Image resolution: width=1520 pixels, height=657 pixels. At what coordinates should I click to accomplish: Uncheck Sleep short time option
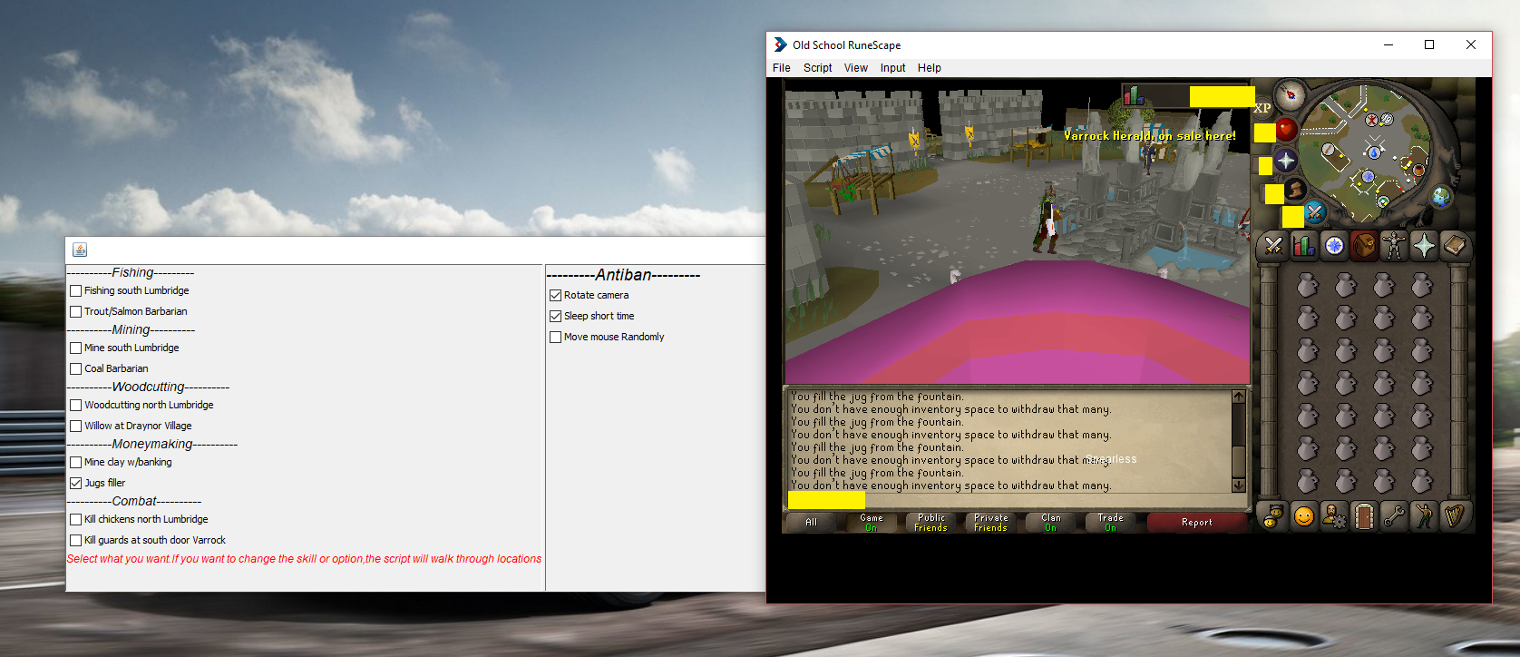(x=556, y=317)
